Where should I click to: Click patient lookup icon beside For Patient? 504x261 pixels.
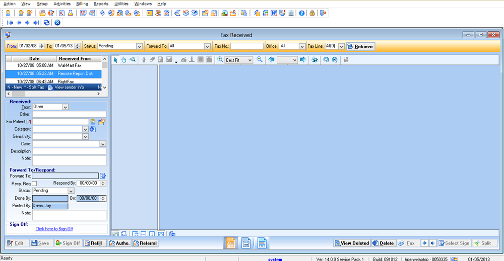93,122
